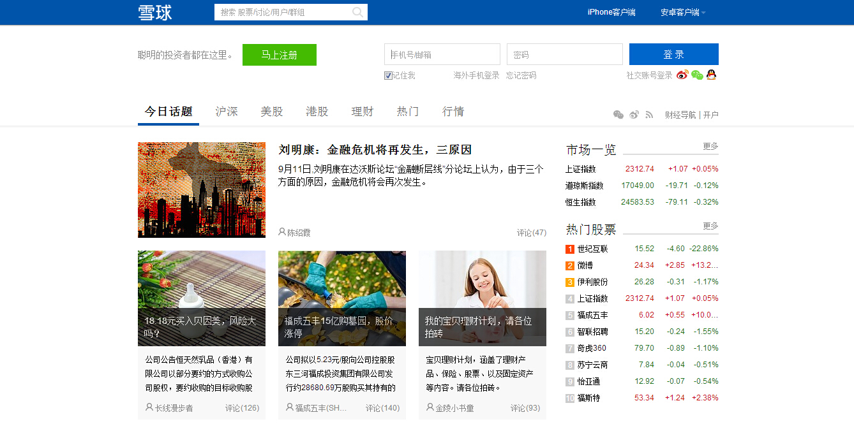
Task: Click 忘记密码 link
Action: pos(521,75)
